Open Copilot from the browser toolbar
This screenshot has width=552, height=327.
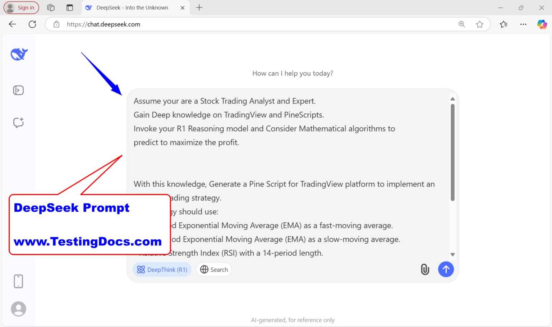(542, 24)
